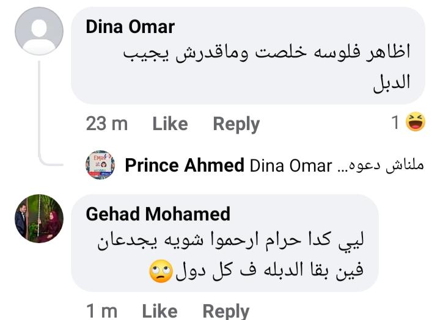Like Gehad Mohamed's comment
The image size is (440, 320).
coord(159,311)
